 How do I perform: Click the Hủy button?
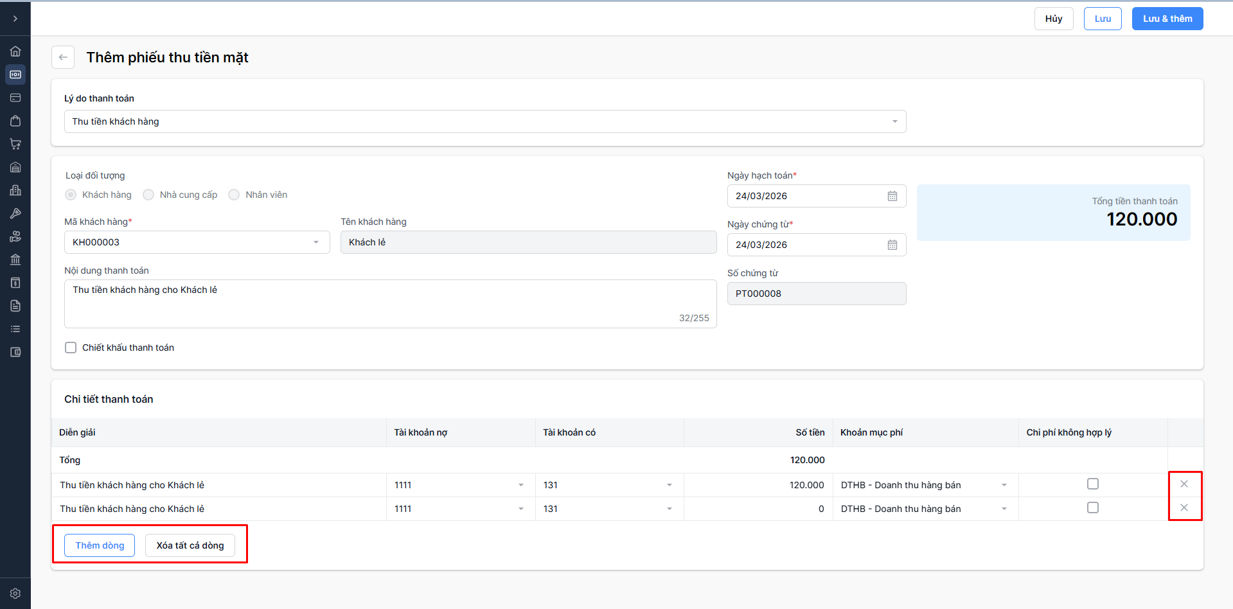tap(1053, 19)
